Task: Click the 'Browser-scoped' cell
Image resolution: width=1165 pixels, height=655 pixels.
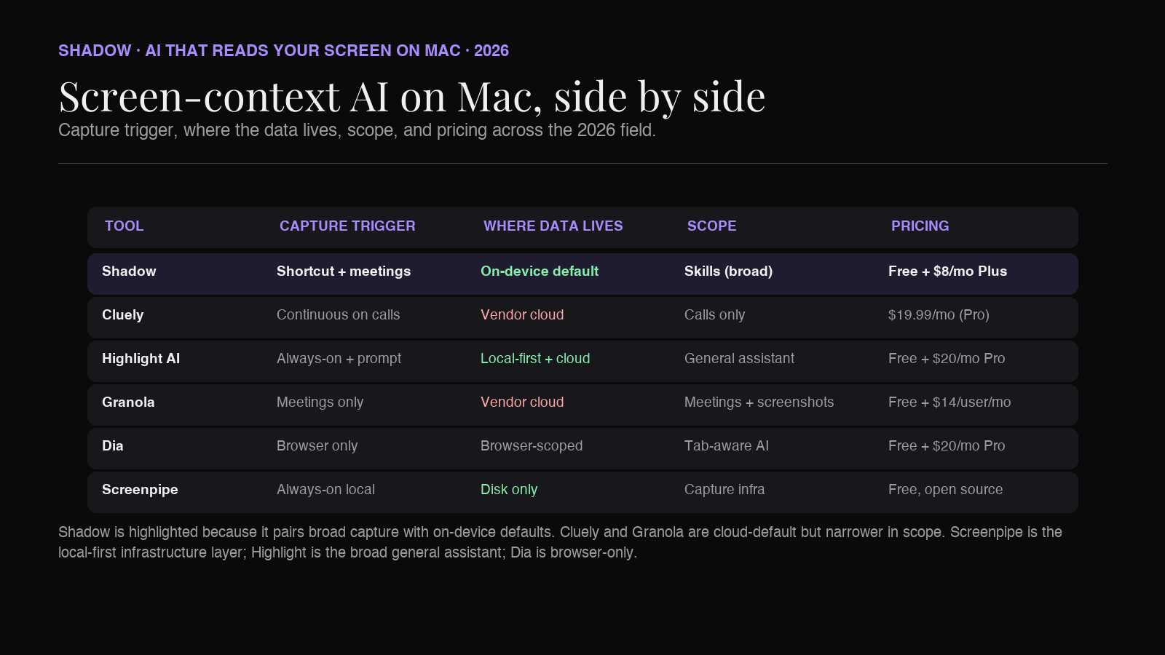Action: (x=532, y=446)
